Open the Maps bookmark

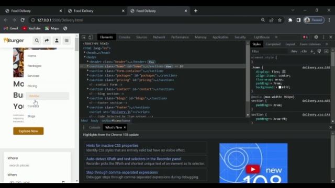[x=52, y=28]
